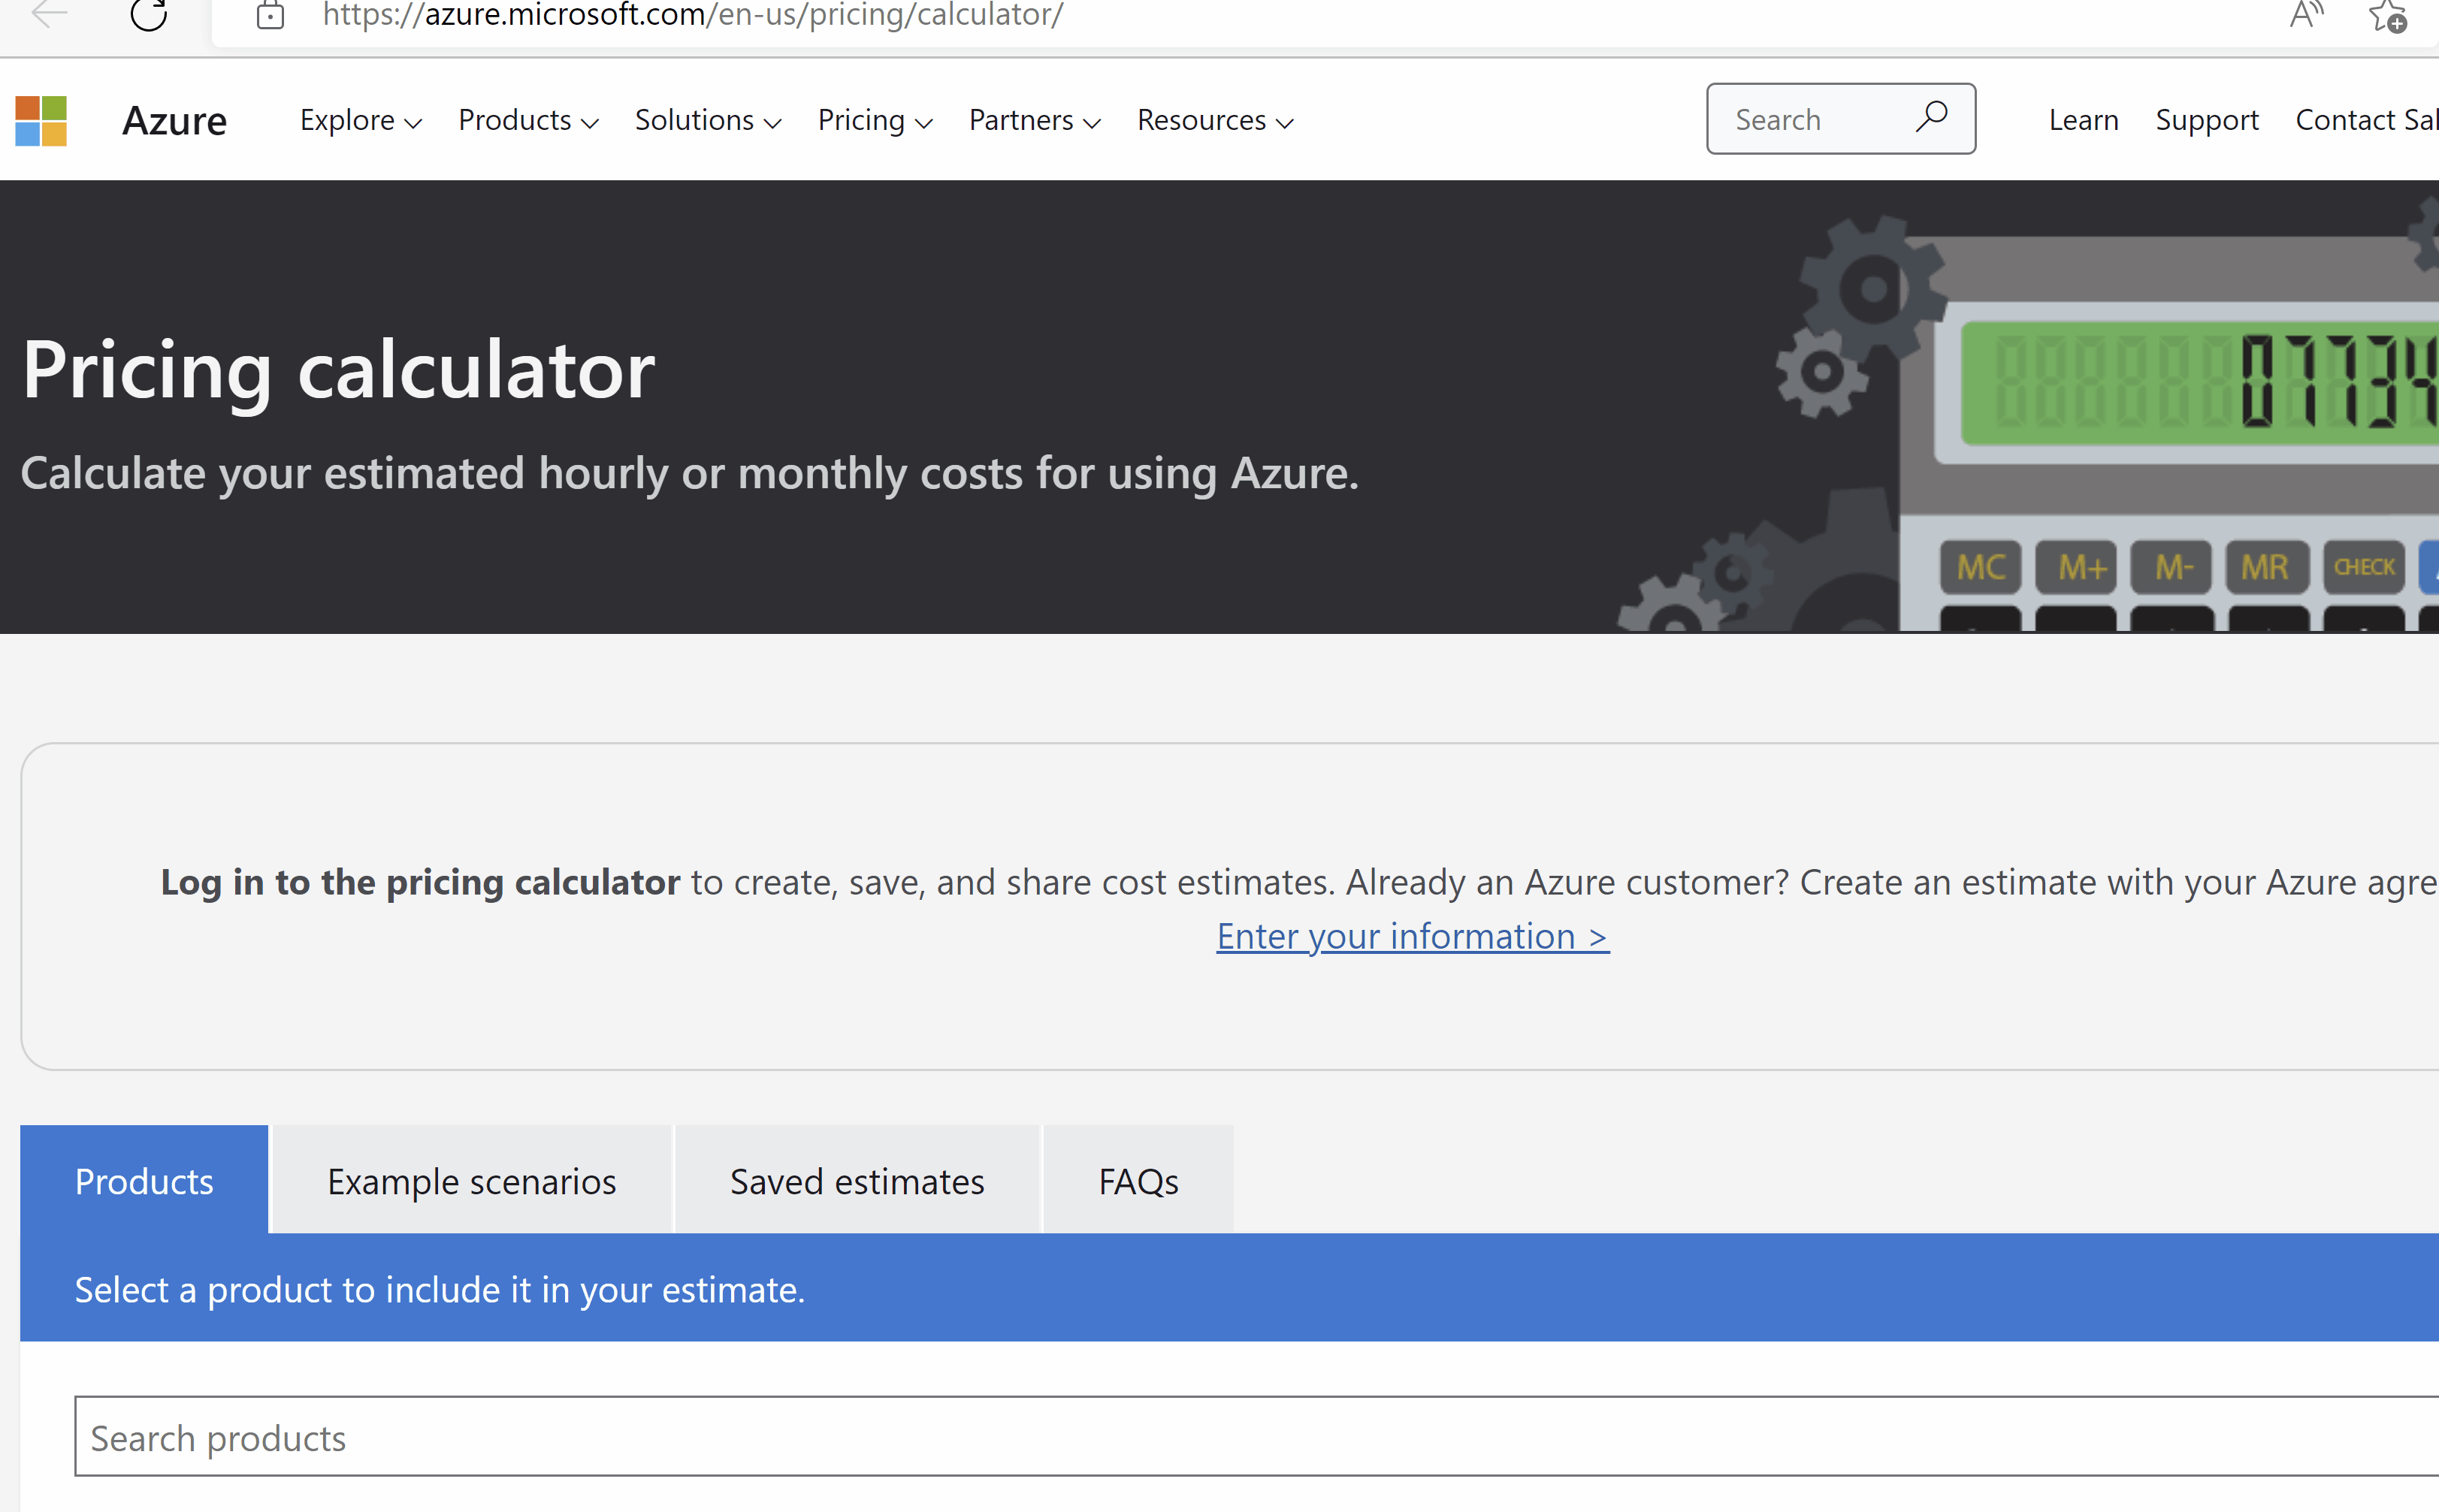Open the Resources dropdown
2439x1512 pixels.
coord(1214,120)
